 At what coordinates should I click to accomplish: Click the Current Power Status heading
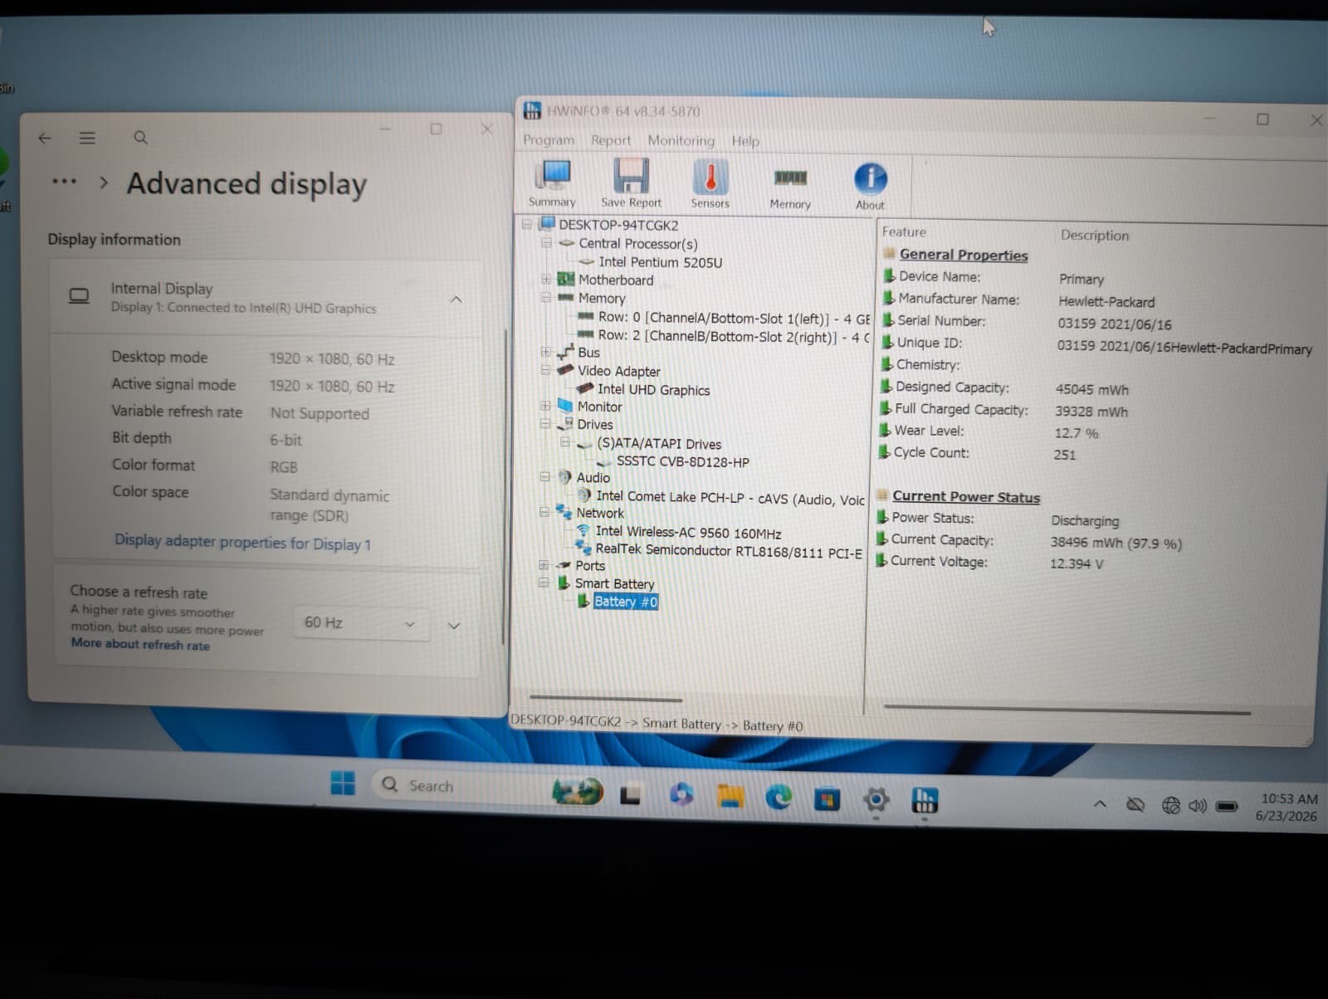[965, 496]
